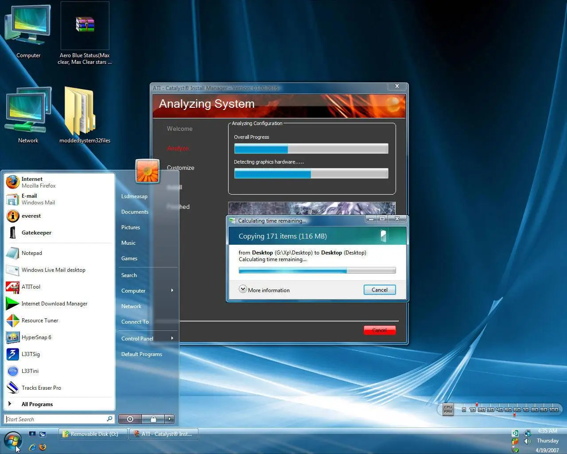Click the CPU RAM meter gadget button

pyautogui.click(x=448, y=409)
